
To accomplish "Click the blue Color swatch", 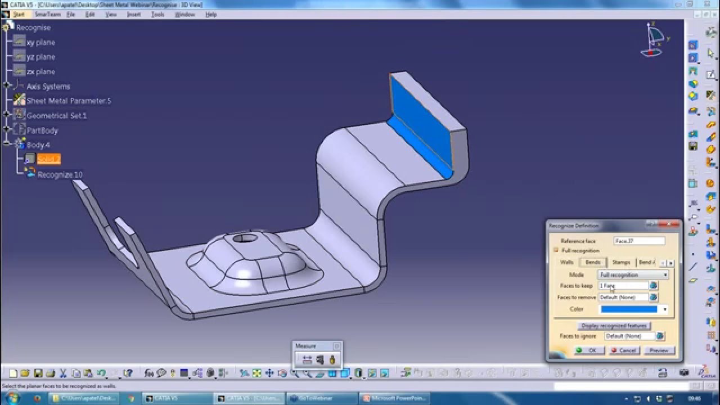I will (x=629, y=309).
